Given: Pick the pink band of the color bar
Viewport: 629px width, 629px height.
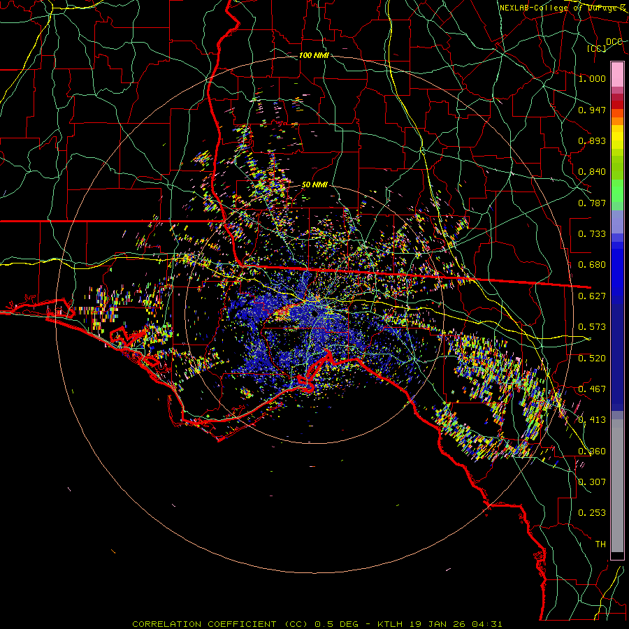Looking at the screenshot, I should (x=617, y=74).
